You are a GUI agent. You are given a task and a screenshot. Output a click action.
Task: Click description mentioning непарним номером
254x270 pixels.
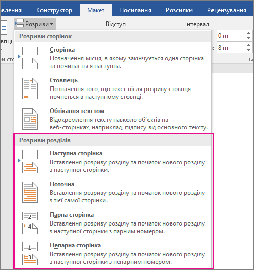click(x=128, y=258)
